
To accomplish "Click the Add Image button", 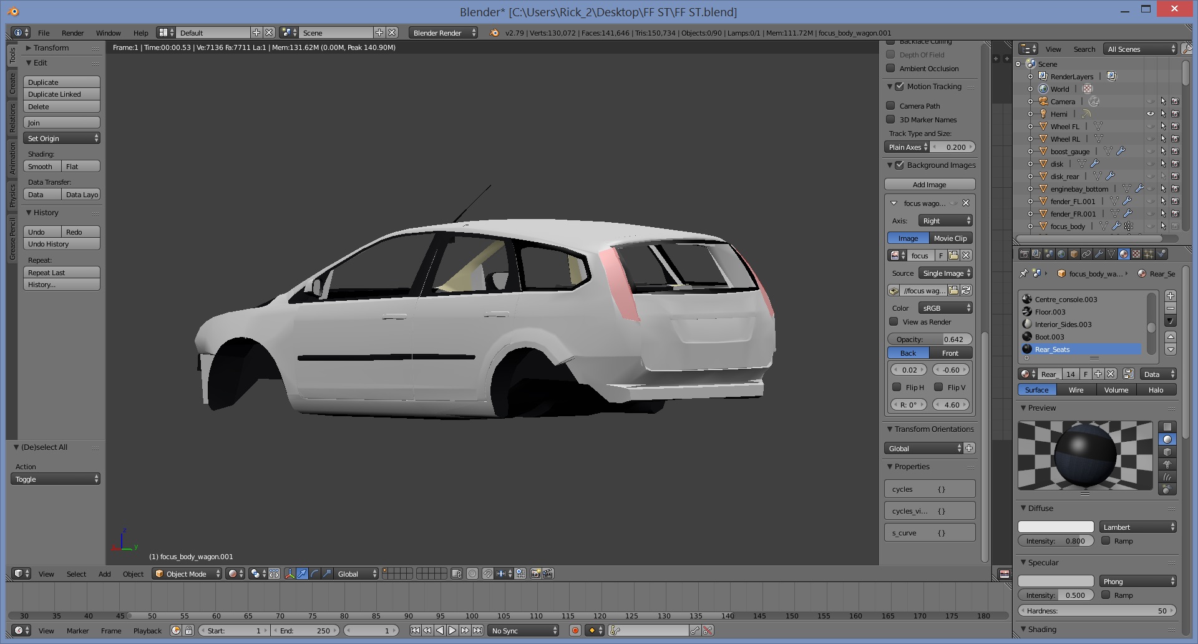I will (929, 185).
